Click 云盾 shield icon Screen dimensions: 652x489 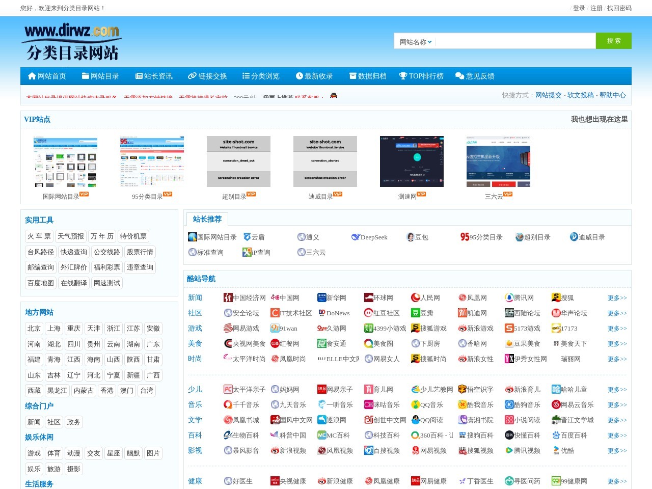[247, 237]
